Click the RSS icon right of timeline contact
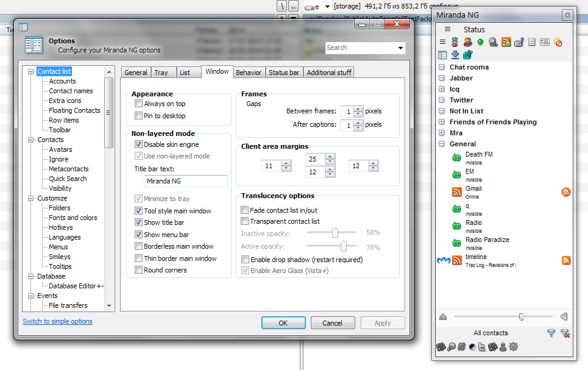Viewport: 588px width, 370px height. click(x=566, y=260)
